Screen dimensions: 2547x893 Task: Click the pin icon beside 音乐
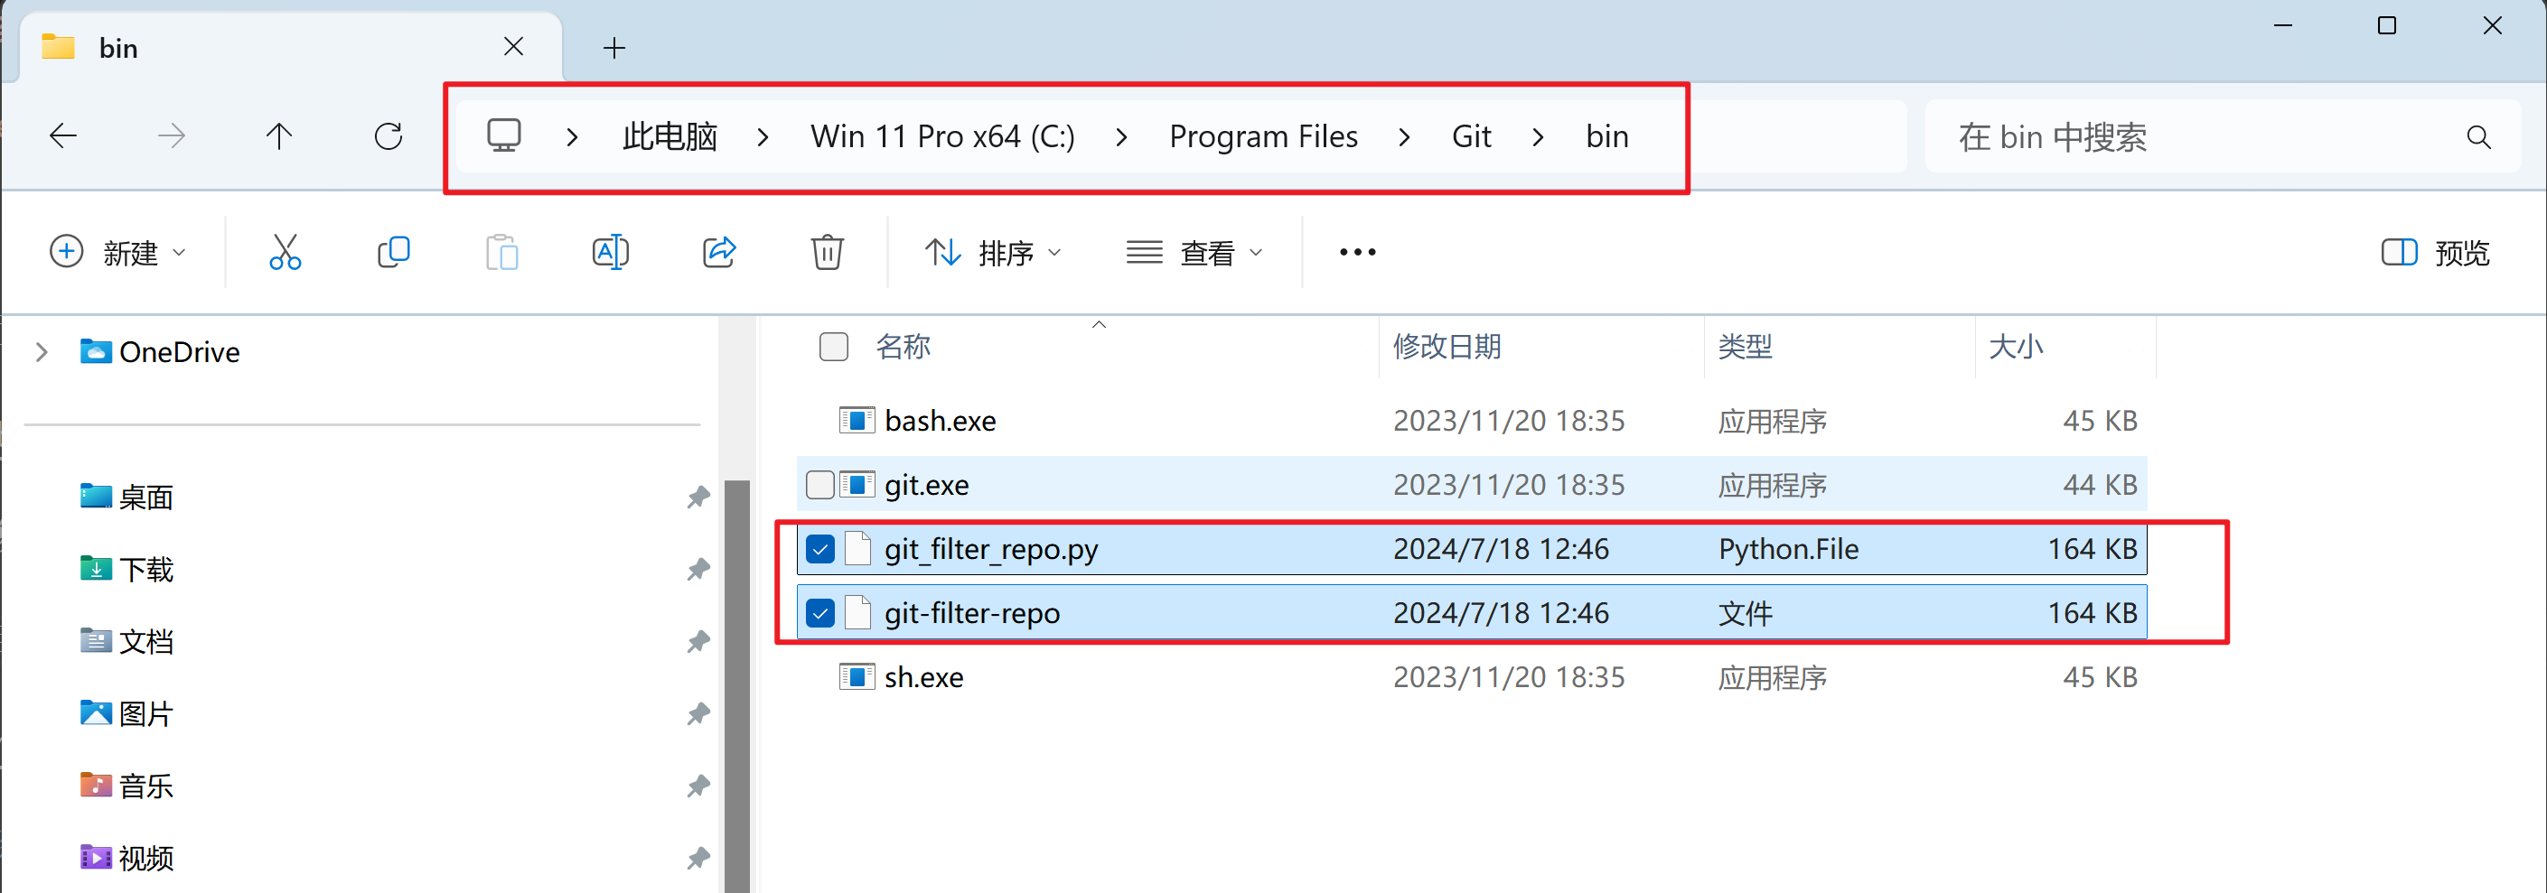698,786
